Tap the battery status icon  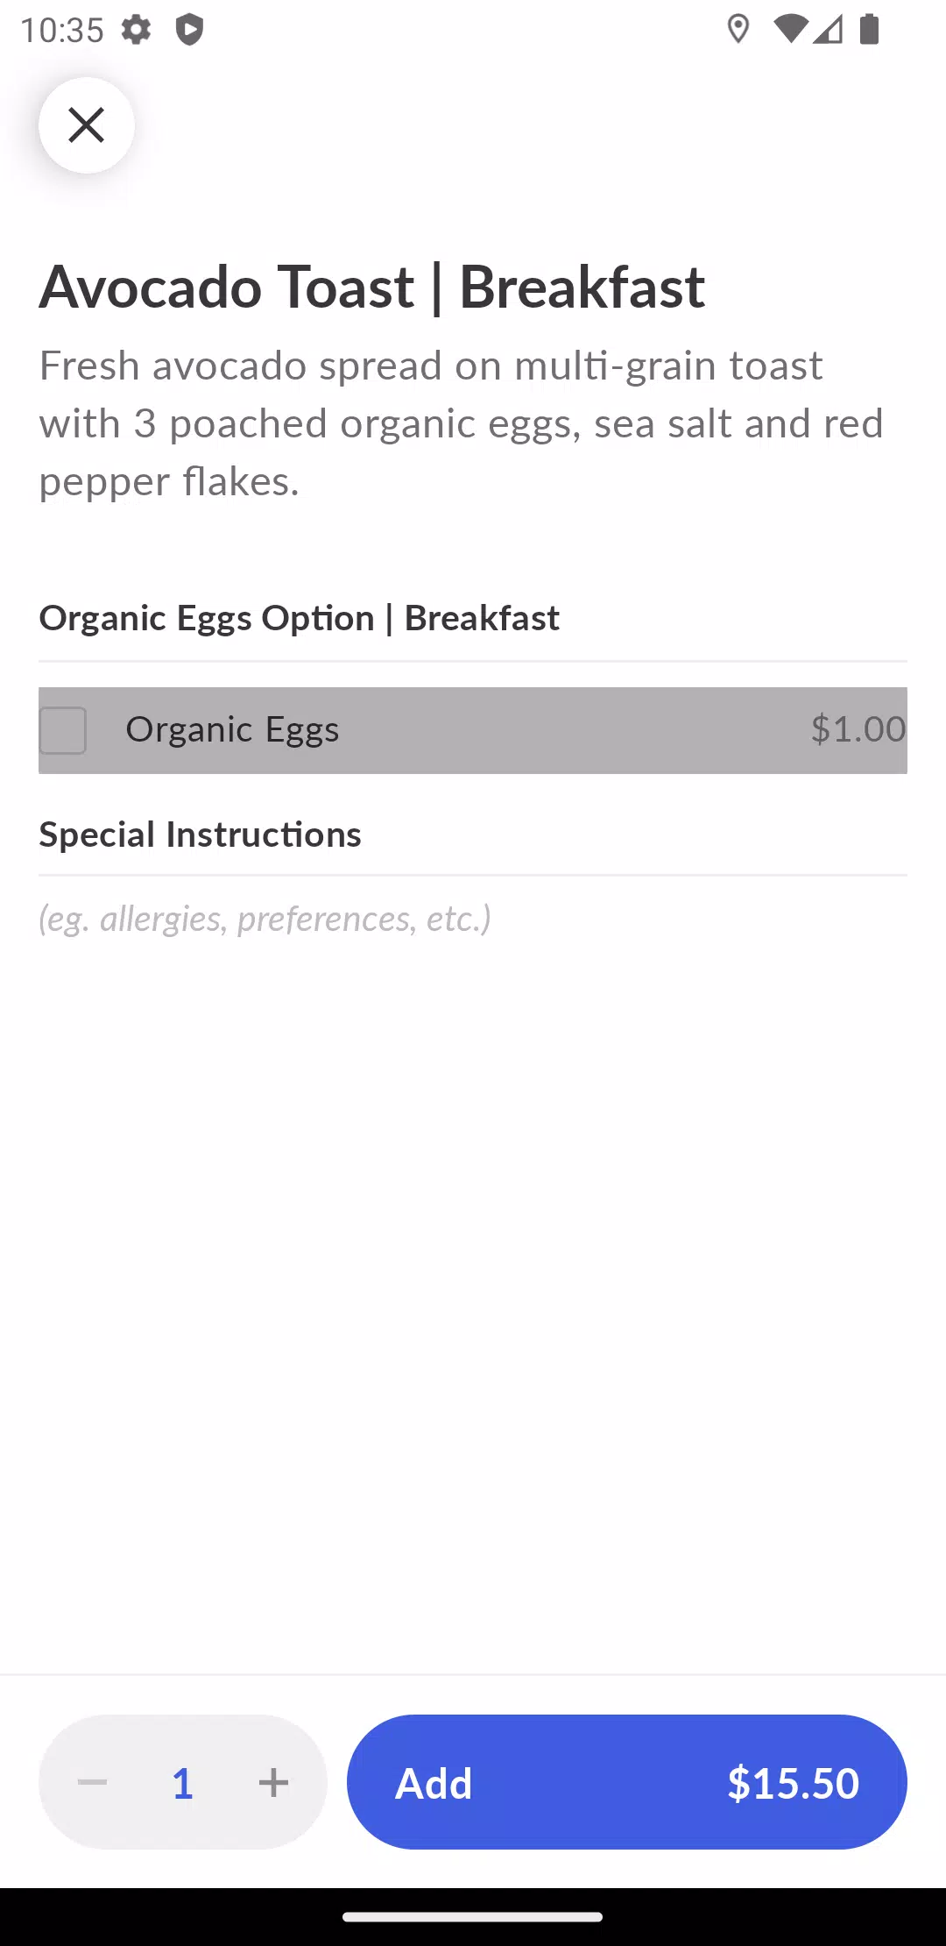click(869, 30)
